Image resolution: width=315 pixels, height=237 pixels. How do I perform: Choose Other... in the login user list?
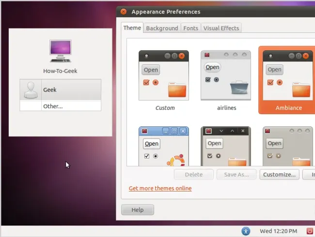point(53,106)
